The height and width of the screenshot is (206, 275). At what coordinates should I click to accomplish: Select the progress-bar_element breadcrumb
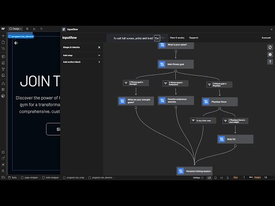point(100,177)
